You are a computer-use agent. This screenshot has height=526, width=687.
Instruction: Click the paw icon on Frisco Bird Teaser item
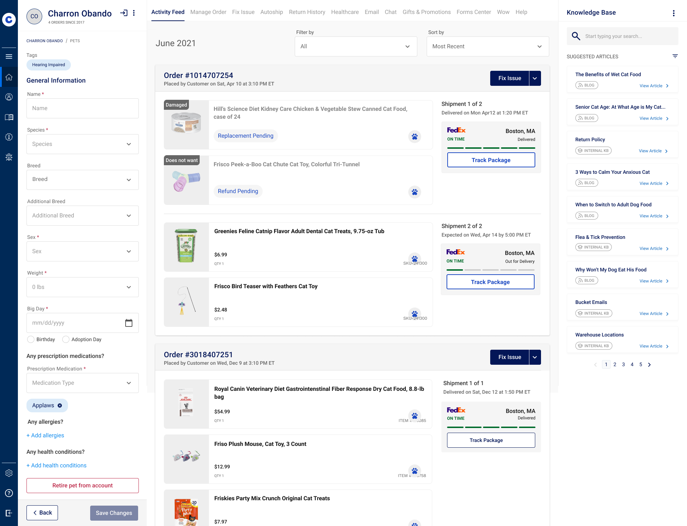click(415, 314)
